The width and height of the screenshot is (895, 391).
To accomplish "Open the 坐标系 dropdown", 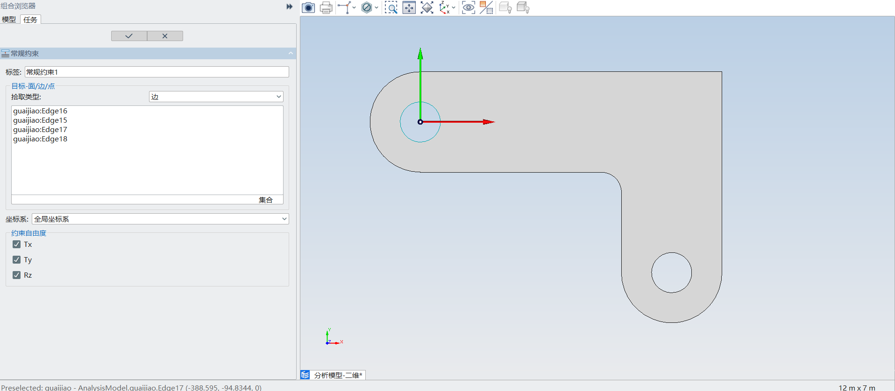I will [160, 219].
